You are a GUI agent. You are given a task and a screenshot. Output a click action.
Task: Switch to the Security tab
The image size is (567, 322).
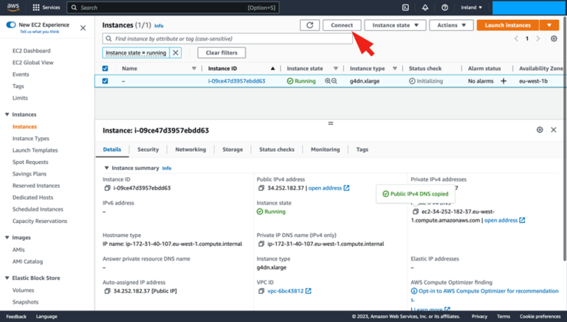click(148, 149)
